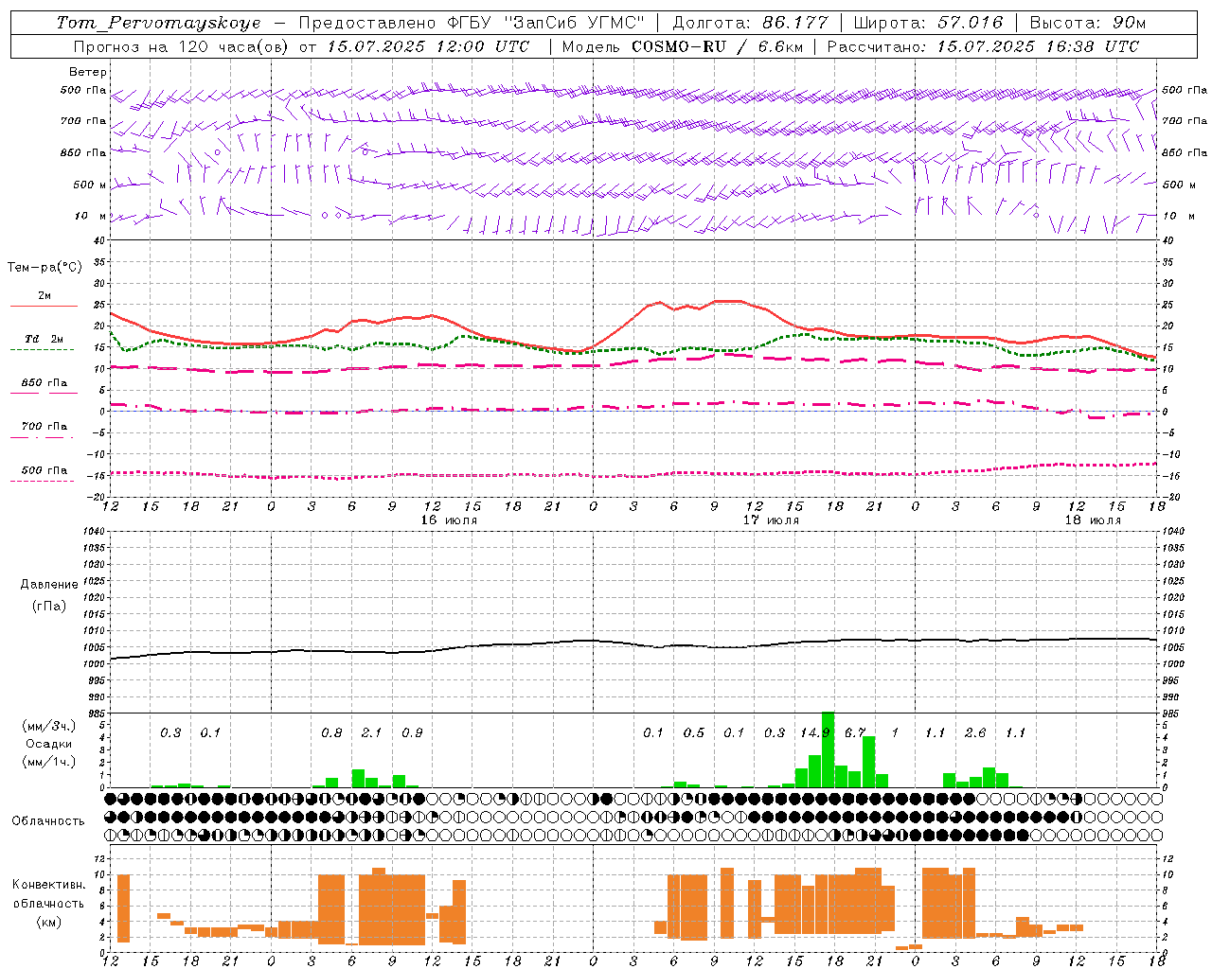This screenshot has width=1212, height=969.
Task: Click the dotted 500 гПа temperature legend line
Action: pos(44,481)
